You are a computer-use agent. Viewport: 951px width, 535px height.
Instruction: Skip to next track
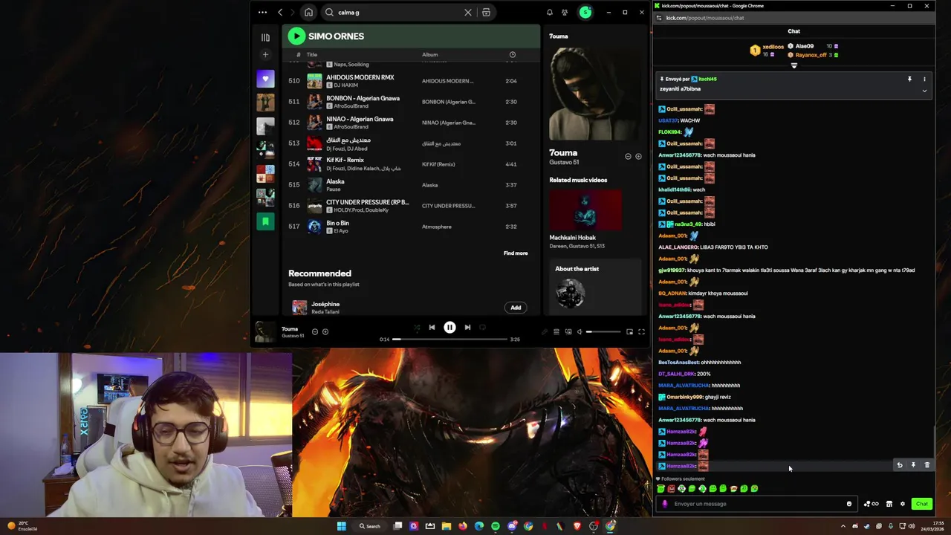pos(467,327)
